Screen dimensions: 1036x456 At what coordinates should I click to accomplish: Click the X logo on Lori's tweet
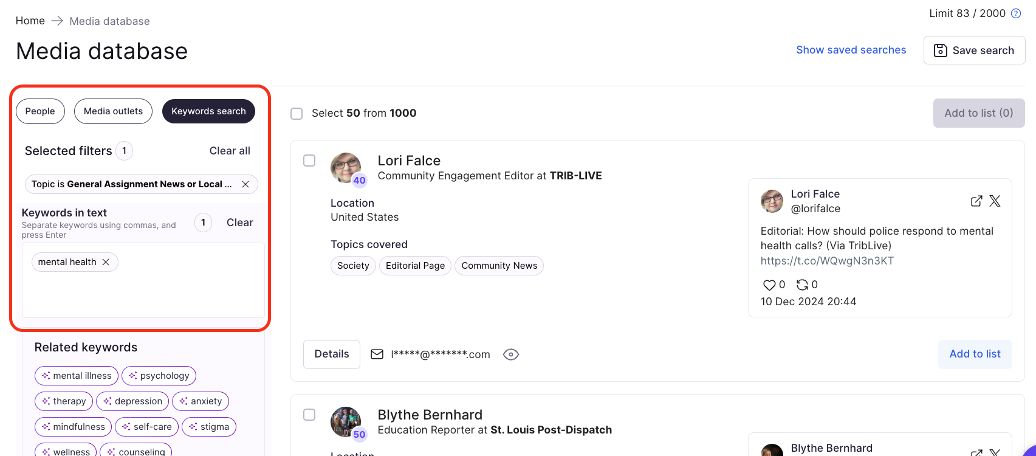(995, 201)
